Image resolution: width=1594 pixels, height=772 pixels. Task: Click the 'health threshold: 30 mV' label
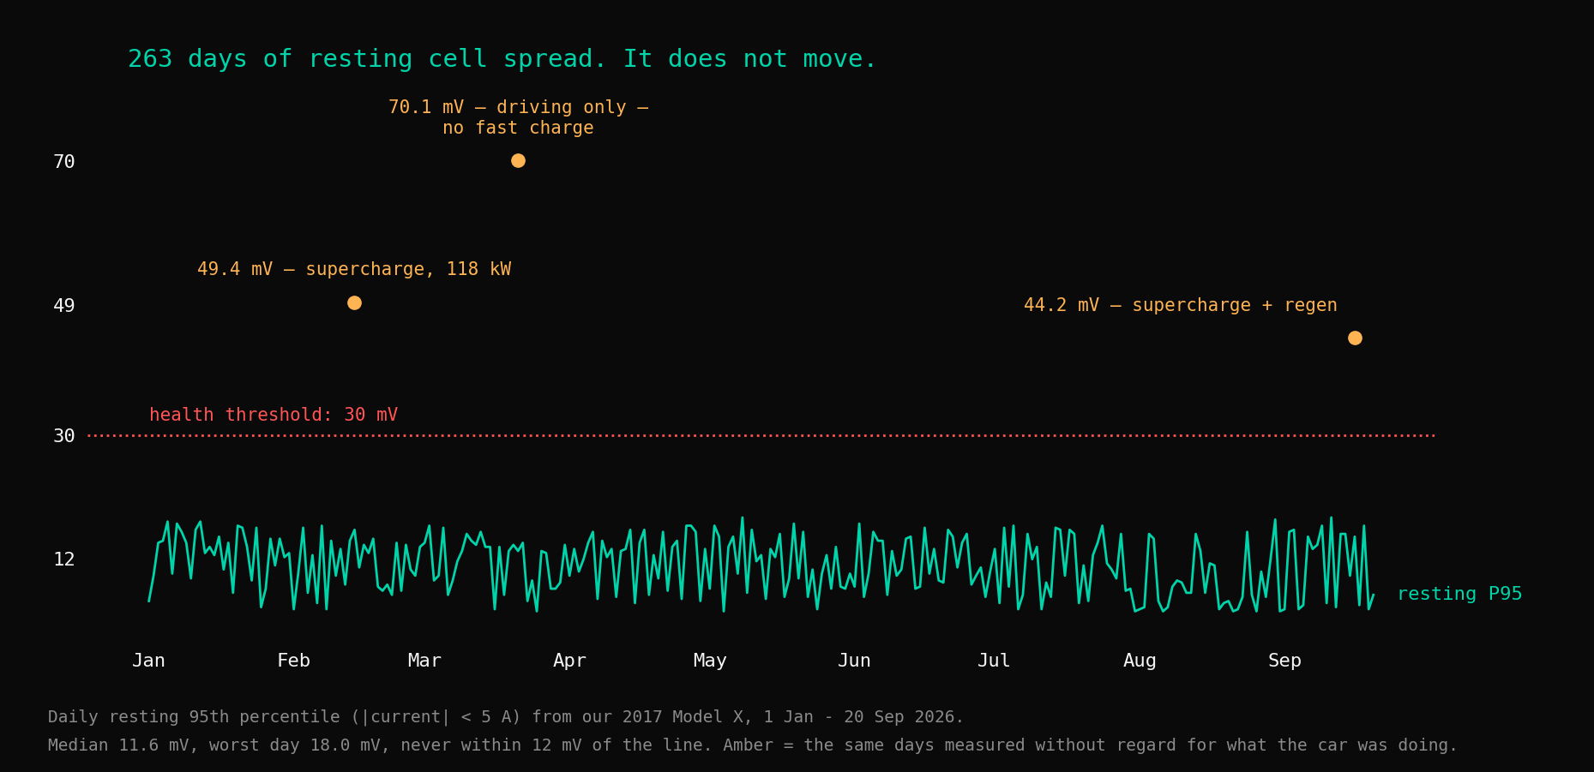[274, 415]
